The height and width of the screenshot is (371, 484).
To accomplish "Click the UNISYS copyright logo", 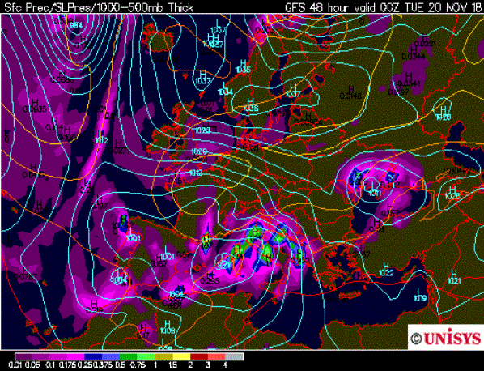I will pyautogui.click(x=446, y=338).
